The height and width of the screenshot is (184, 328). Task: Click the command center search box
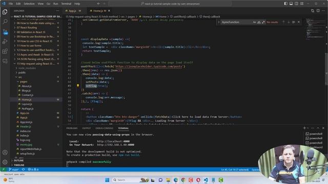170,4
